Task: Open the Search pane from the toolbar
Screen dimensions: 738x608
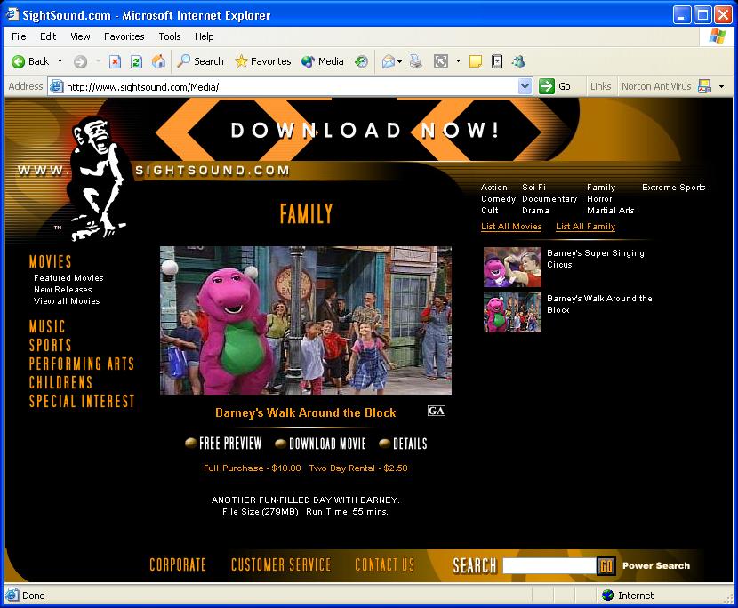Action: pos(200,61)
